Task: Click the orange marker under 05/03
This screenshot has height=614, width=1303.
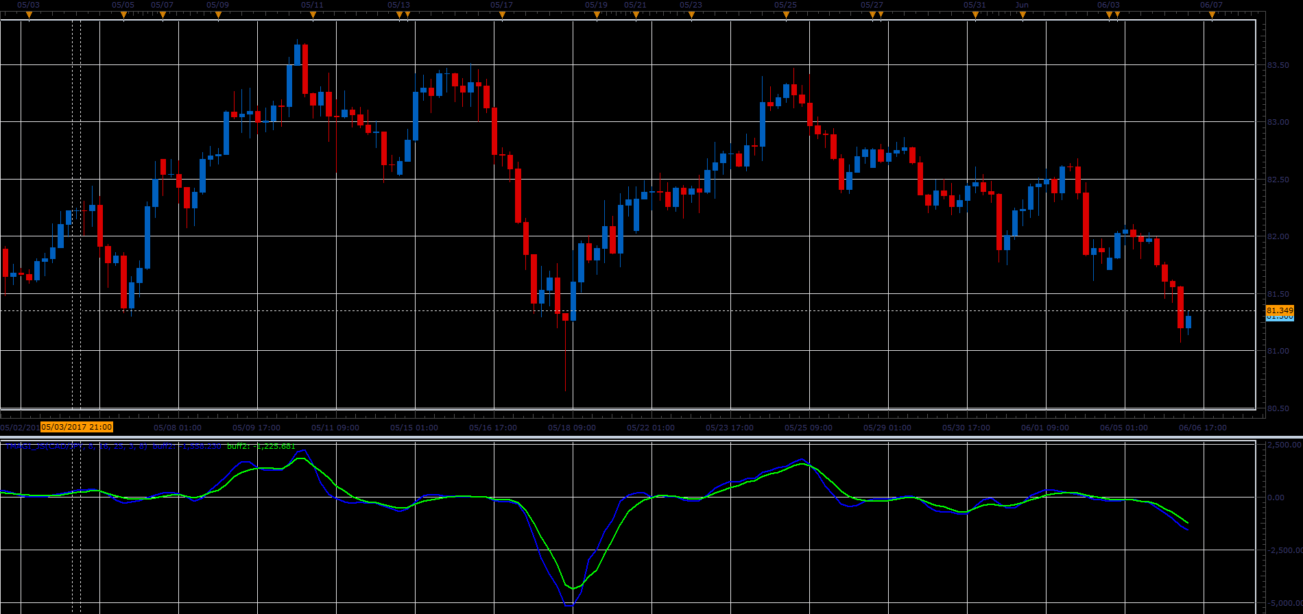Action: click(x=29, y=15)
